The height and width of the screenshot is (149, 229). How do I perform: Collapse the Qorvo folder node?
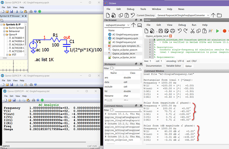coord(4,34)
